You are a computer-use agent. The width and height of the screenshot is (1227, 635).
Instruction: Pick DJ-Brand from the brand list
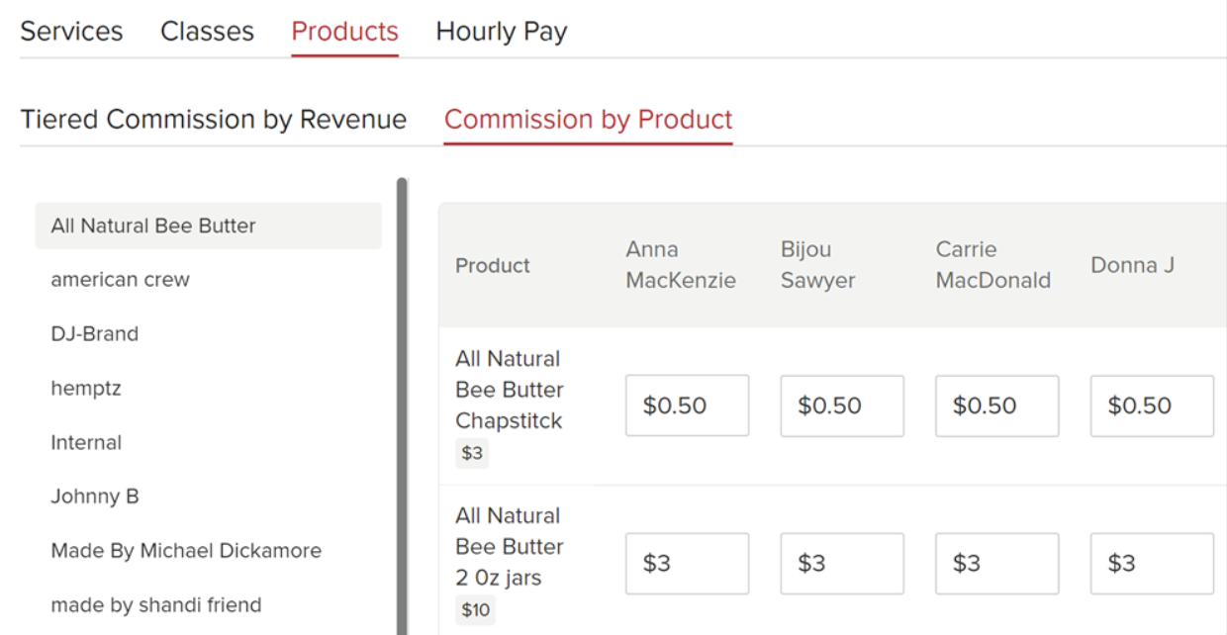pyautogui.click(x=95, y=334)
